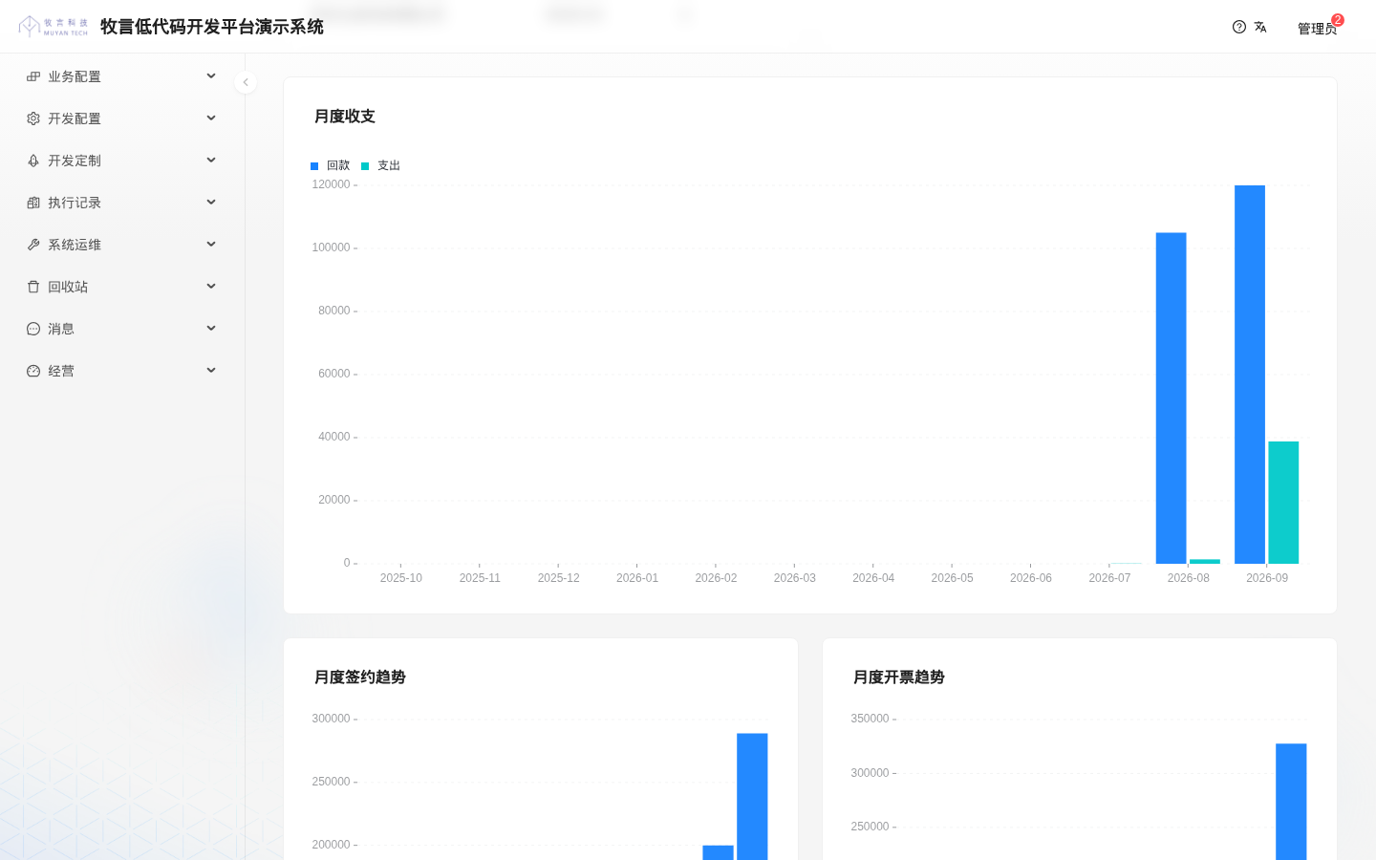Open the 业务配置 menu item
Screen dimensions: 1376x860
click(122, 76)
